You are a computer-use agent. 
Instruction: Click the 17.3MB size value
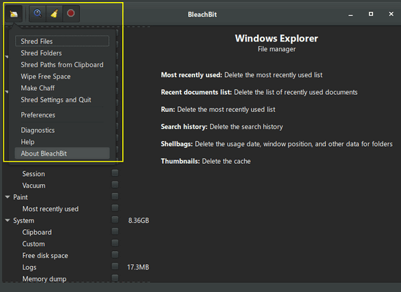click(x=138, y=267)
